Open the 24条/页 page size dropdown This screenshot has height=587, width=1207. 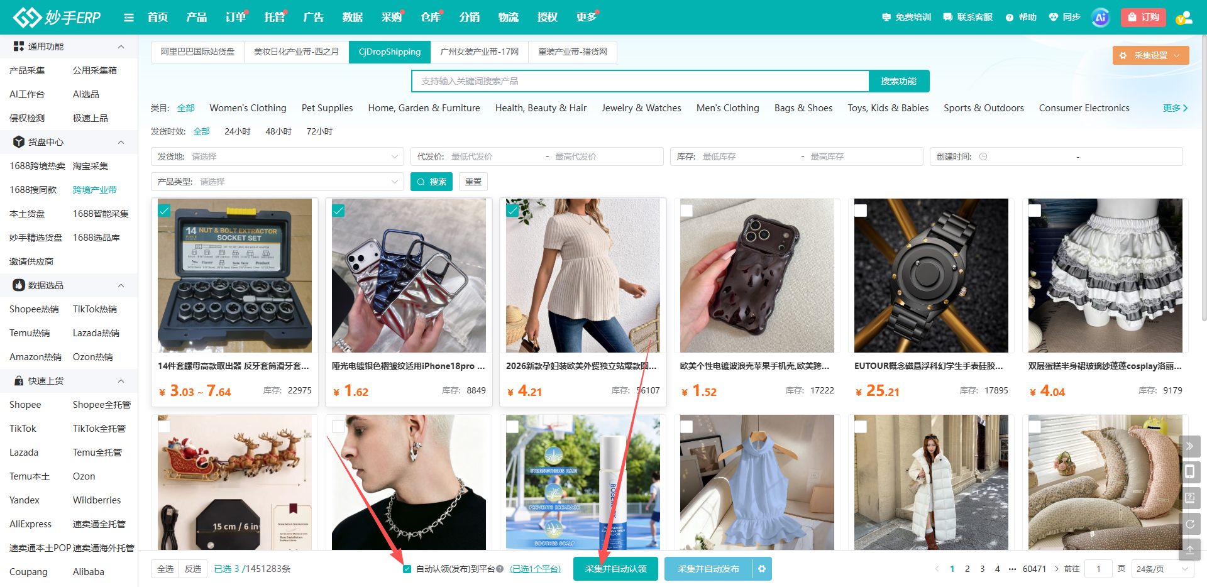pyautogui.click(x=1162, y=569)
